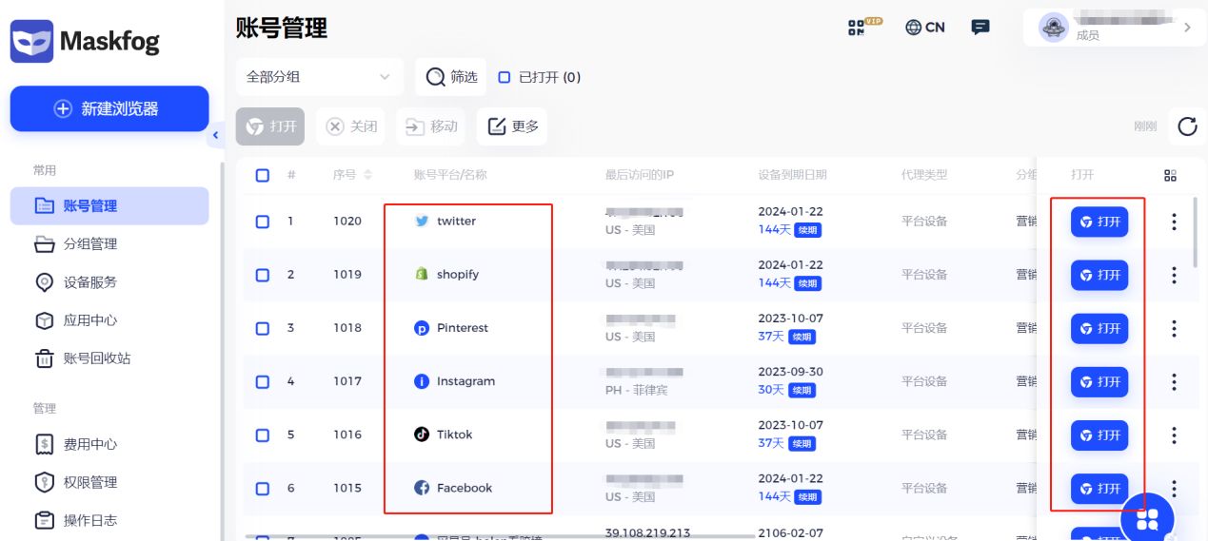Click the Tiktok platform icon
The width and height of the screenshot is (1208, 541).
(422, 435)
